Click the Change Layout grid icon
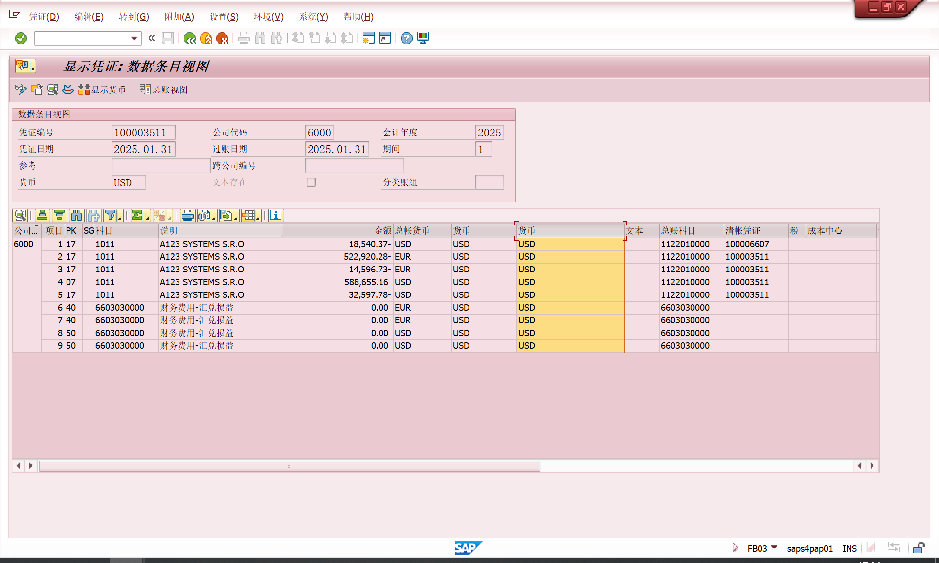Viewport: 939px width, 563px height. pos(248,215)
